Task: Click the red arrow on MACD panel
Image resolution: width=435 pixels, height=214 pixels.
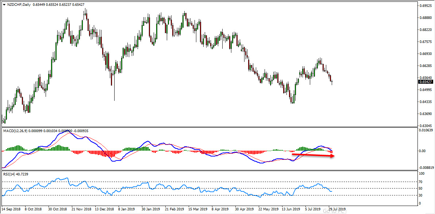Action: pos(313,155)
